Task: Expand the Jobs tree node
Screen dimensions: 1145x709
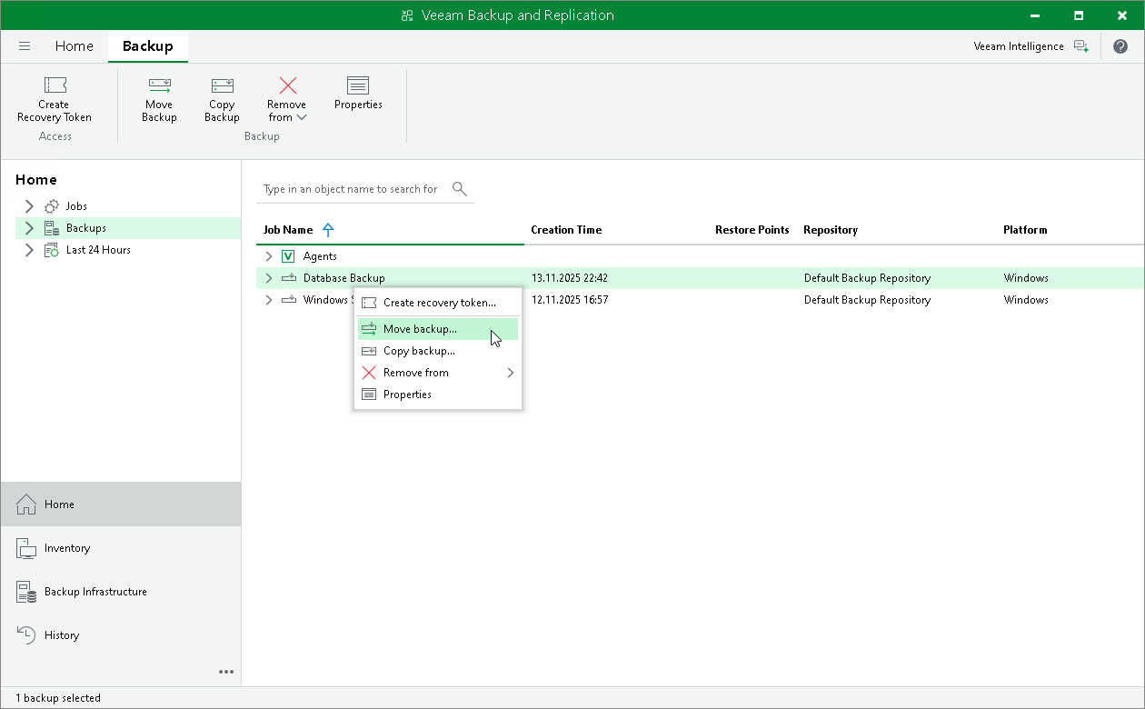Action: [29, 206]
